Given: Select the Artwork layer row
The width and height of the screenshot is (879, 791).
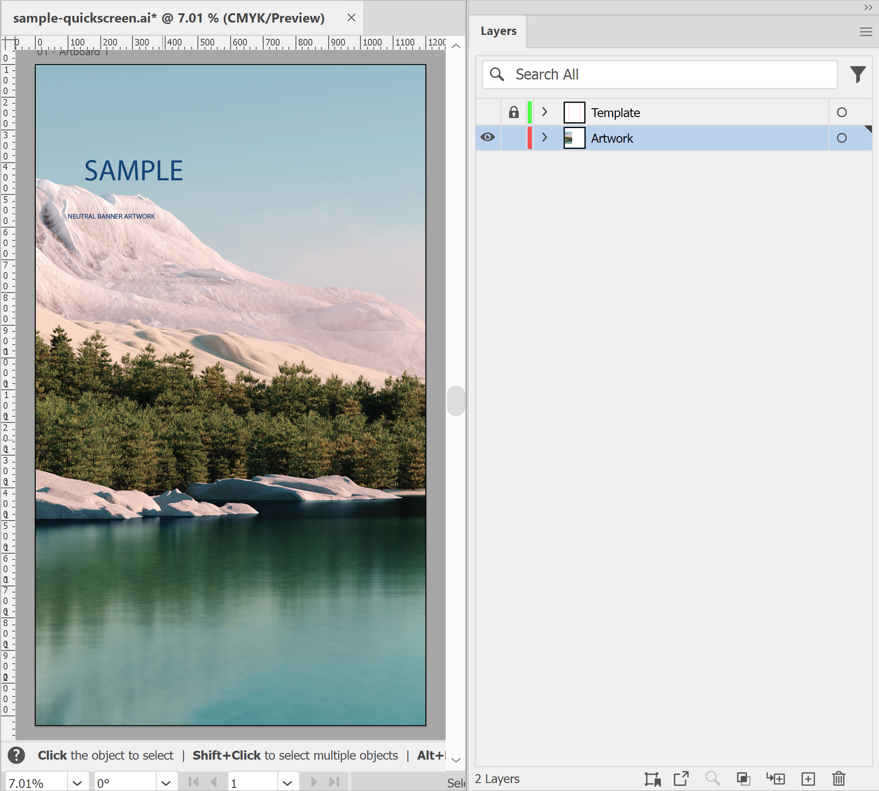Looking at the screenshot, I should tap(674, 138).
